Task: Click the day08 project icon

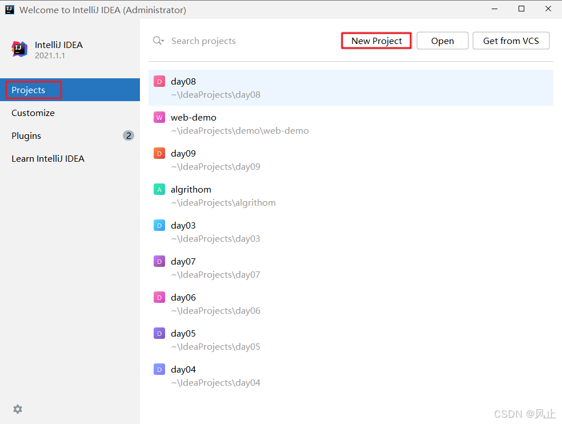Action: 159,82
